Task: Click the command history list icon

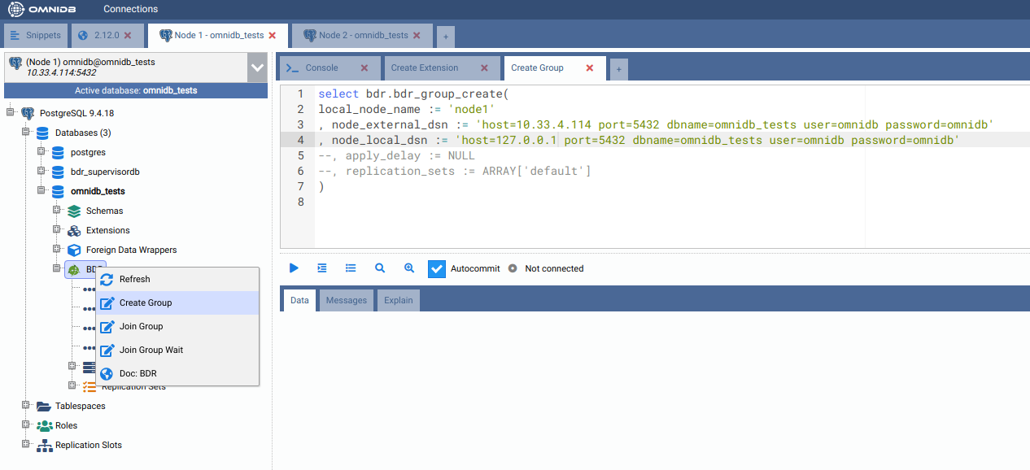Action: [351, 268]
